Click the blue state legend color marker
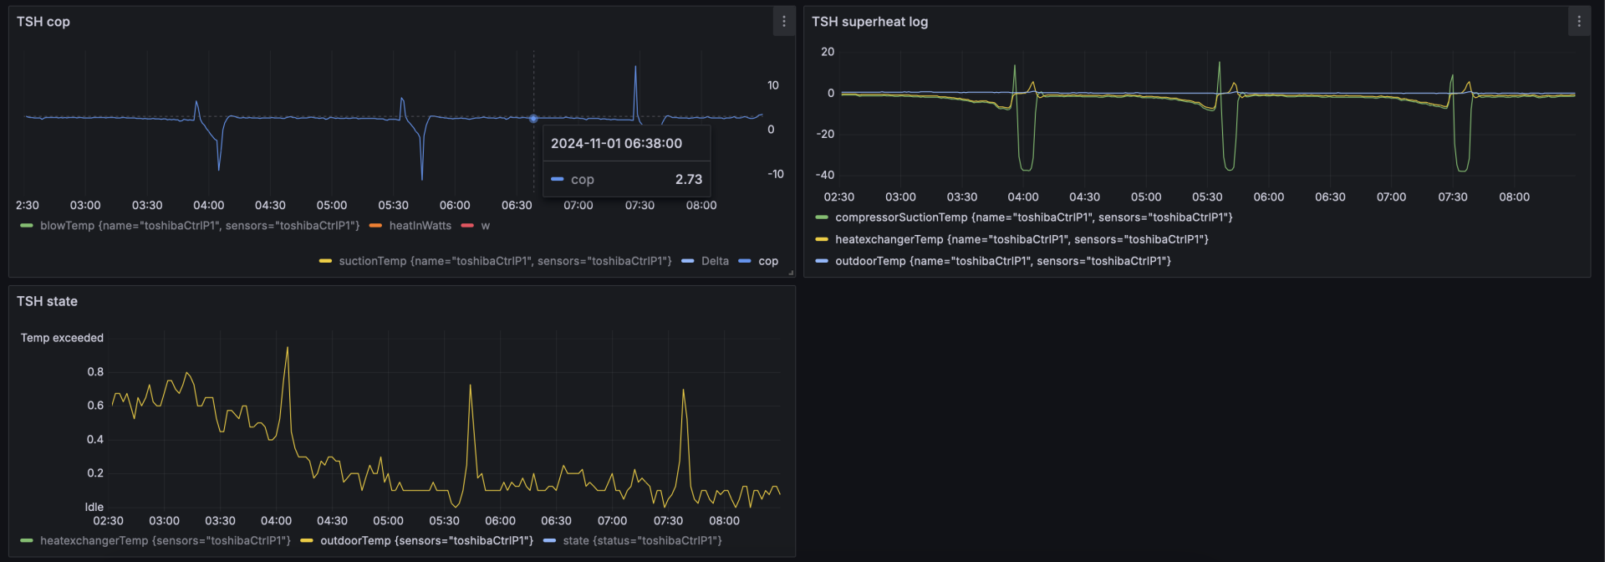Screen dimensions: 1605x562 [549, 541]
